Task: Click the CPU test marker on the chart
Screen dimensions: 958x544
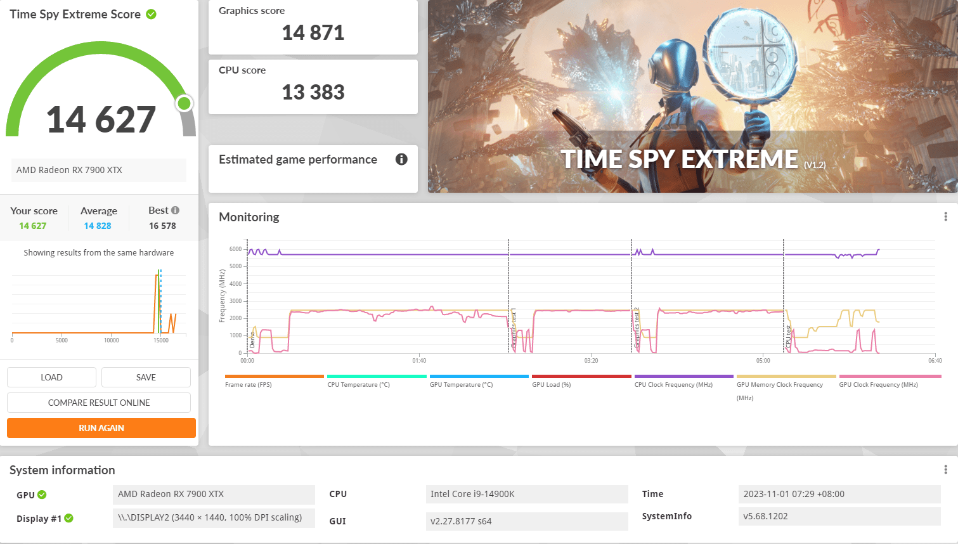Action: (788, 337)
